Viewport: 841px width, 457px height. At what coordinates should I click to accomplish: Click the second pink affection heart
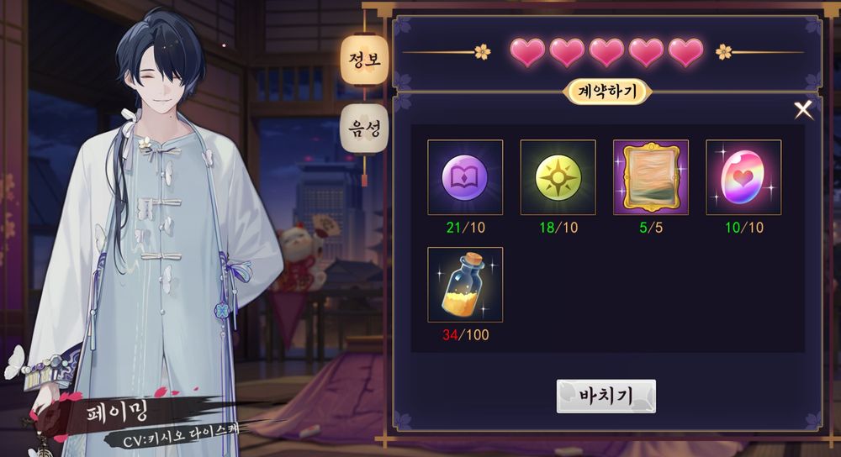(x=567, y=52)
